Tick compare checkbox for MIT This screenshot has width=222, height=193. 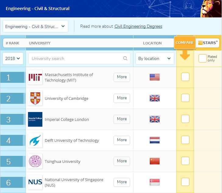coord(185,77)
